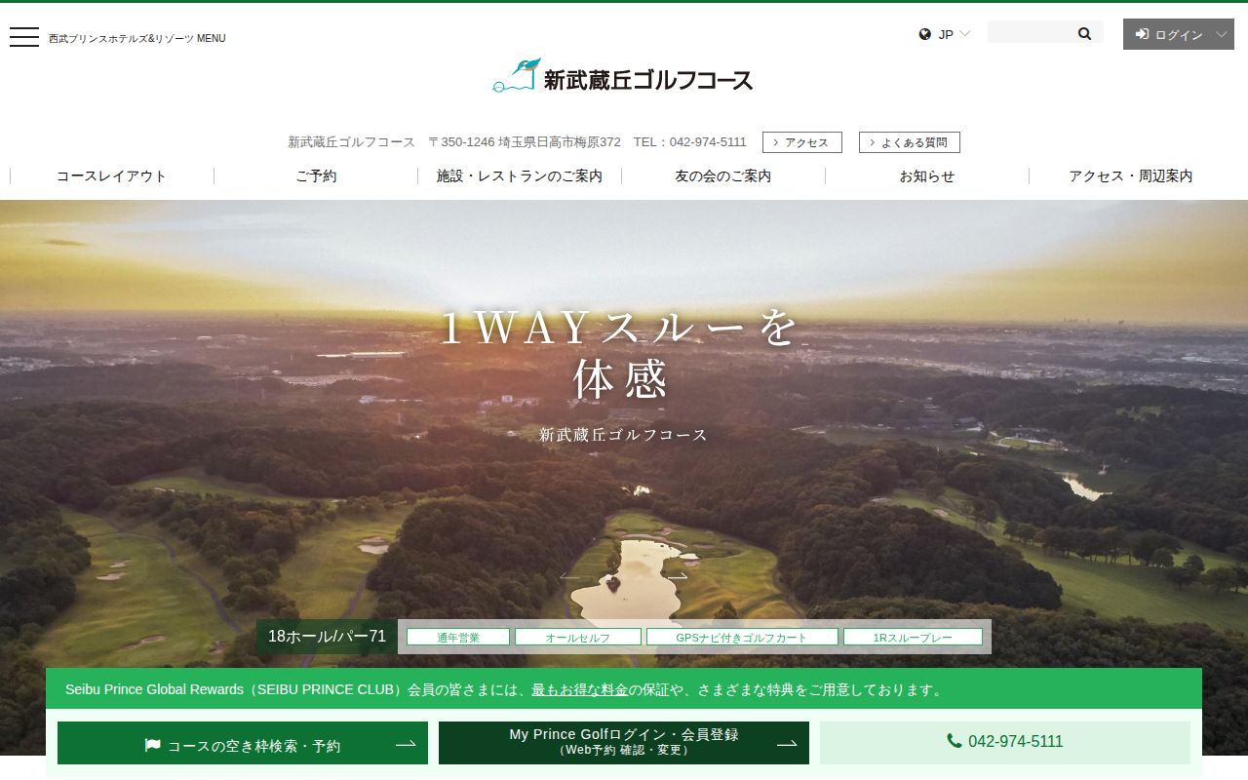Click the phone icon beside 042-974-5111
Image resolution: width=1248 pixels, height=780 pixels.
(955, 741)
